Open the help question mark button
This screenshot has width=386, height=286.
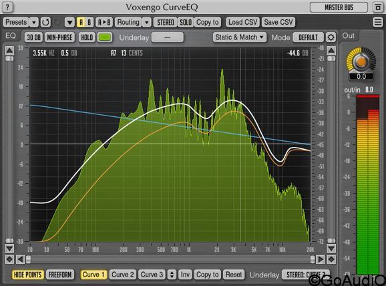(7, 7)
